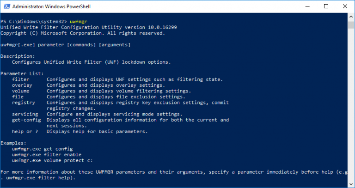
Task: Click the scrollbar up arrow
Action: pyautogui.click(x=350, y=17)
